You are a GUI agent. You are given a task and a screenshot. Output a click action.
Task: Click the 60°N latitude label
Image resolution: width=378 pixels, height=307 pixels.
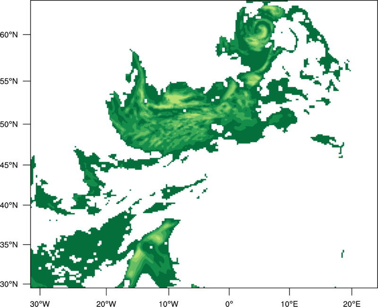[x=9, y=34]
